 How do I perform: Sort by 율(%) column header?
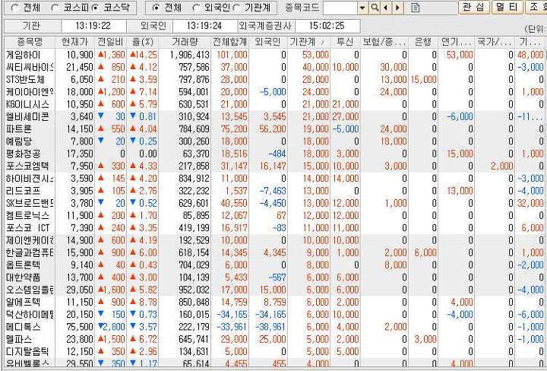click(142, 42)
